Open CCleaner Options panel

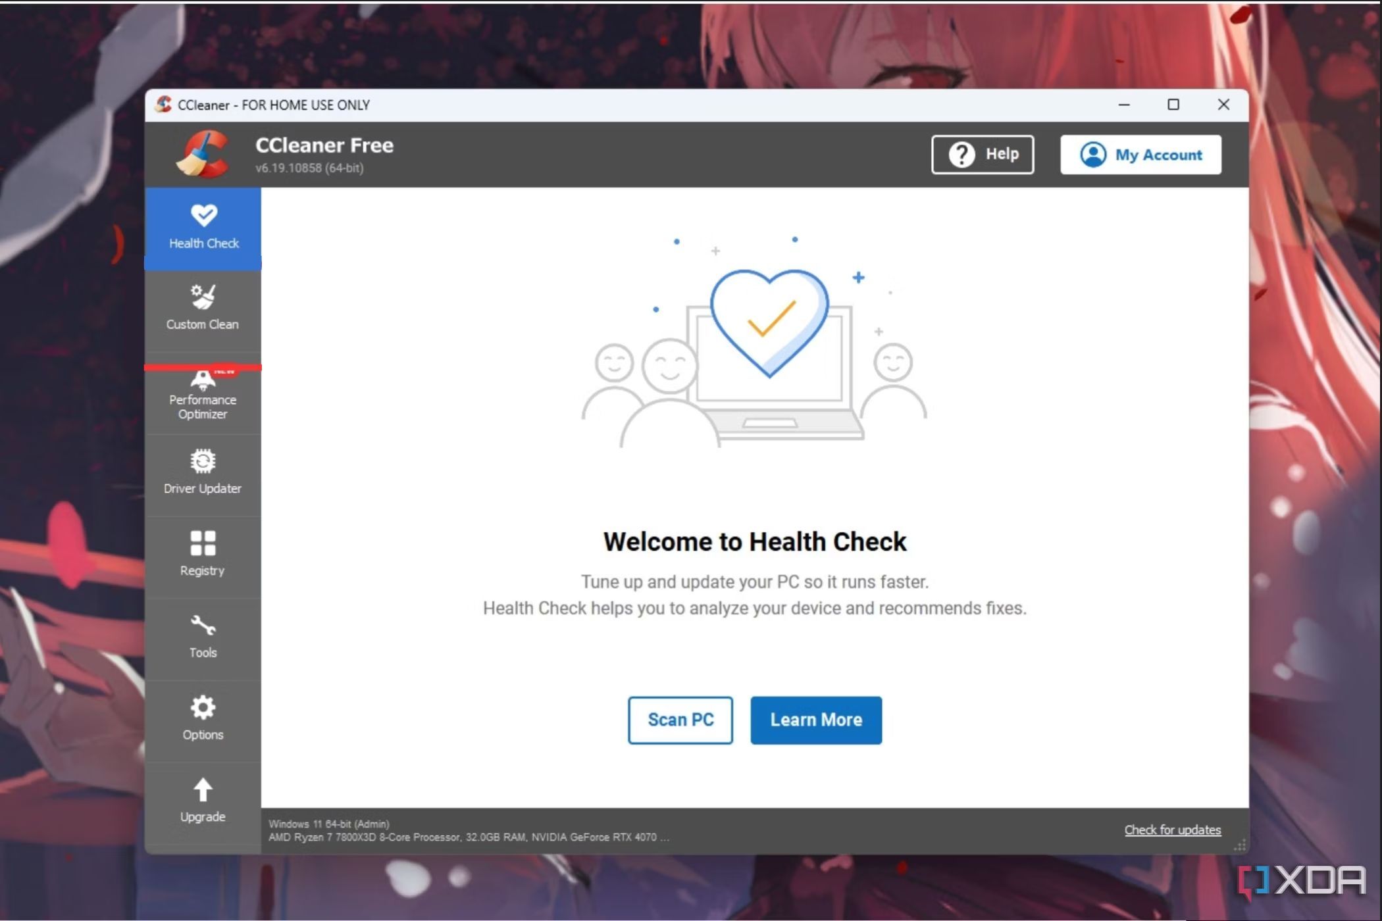pyautogui.click(x=201, y=716)
